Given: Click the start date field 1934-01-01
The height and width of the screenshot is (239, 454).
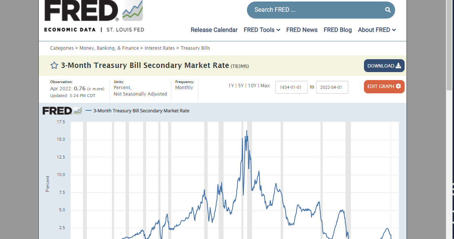Looking at the screenshot, I should pos(291,87).
